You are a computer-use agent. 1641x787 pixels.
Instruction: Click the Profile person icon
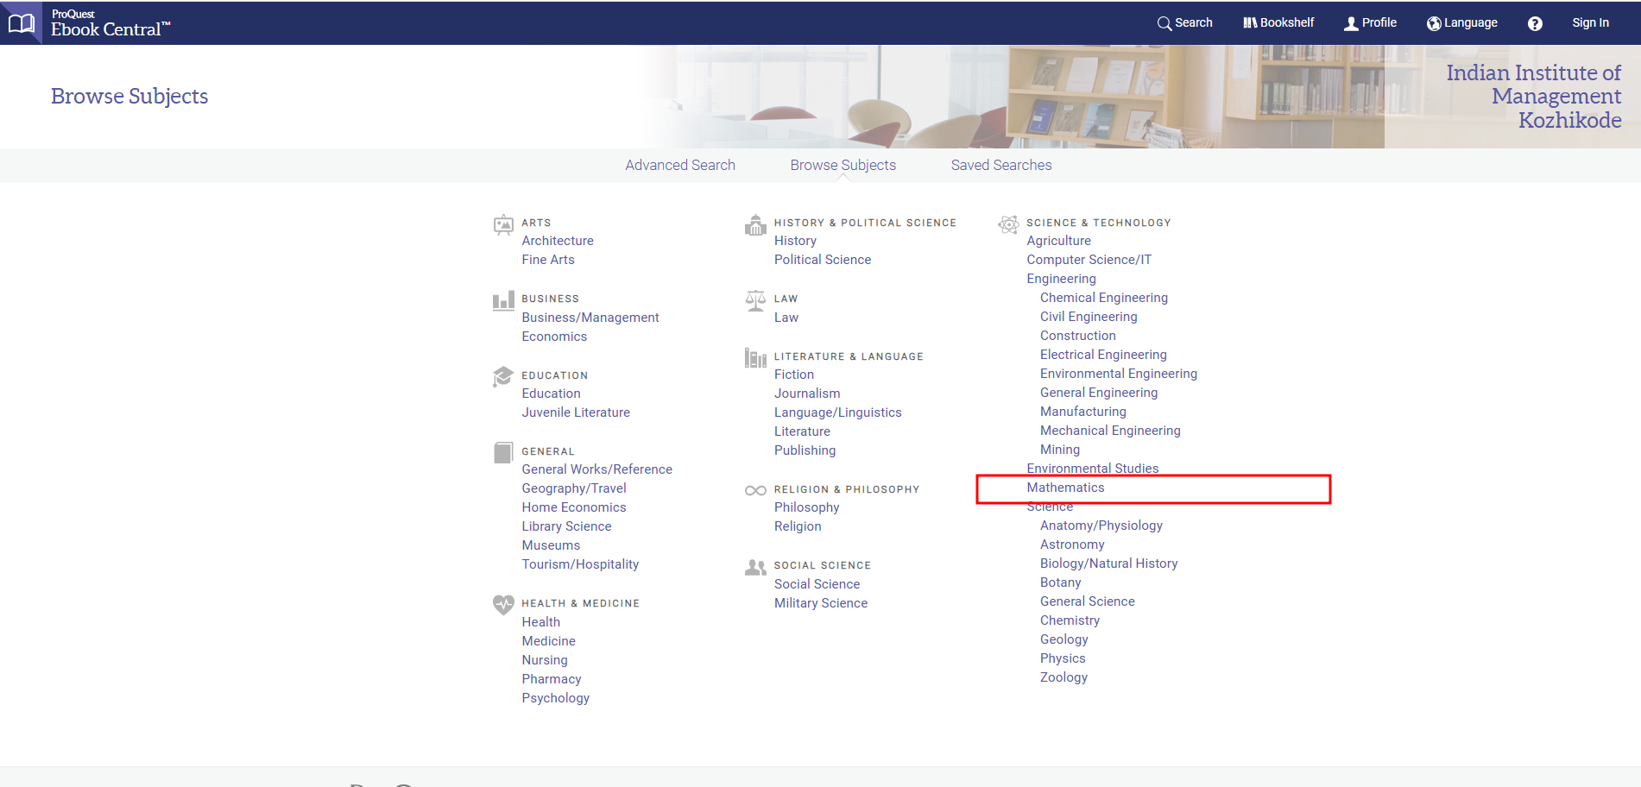tap(1351, 23)
